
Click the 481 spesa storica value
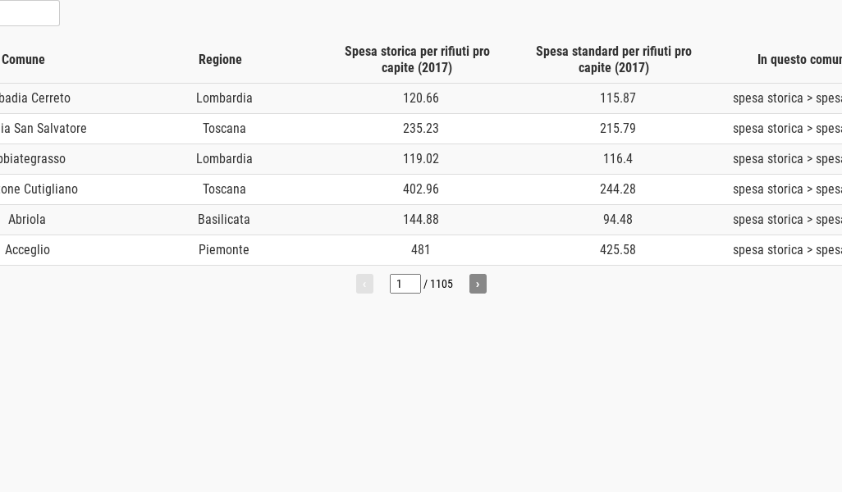[421, 250]
